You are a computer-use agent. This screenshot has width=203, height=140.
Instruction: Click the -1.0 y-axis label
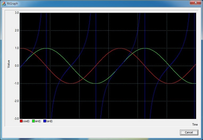click(x=16, y=83)
